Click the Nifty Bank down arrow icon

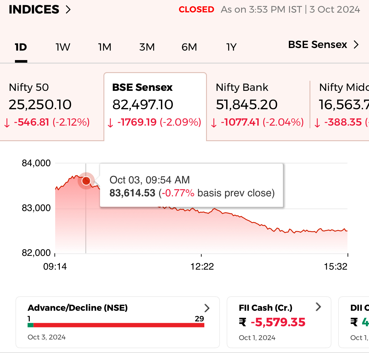[214, 123]
